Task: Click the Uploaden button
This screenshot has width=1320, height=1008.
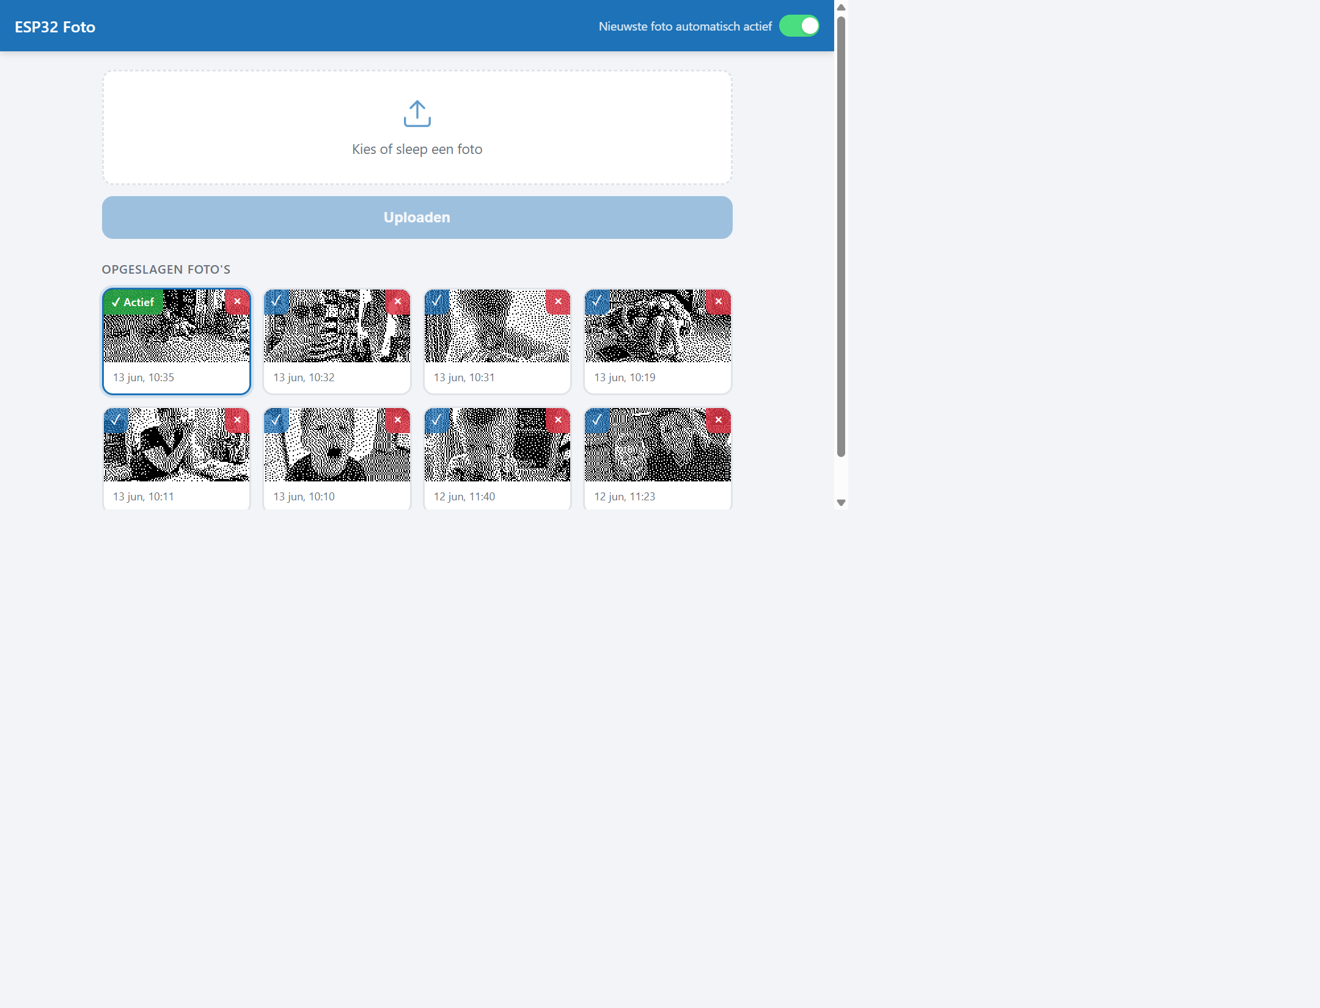Action: (417, 217)
